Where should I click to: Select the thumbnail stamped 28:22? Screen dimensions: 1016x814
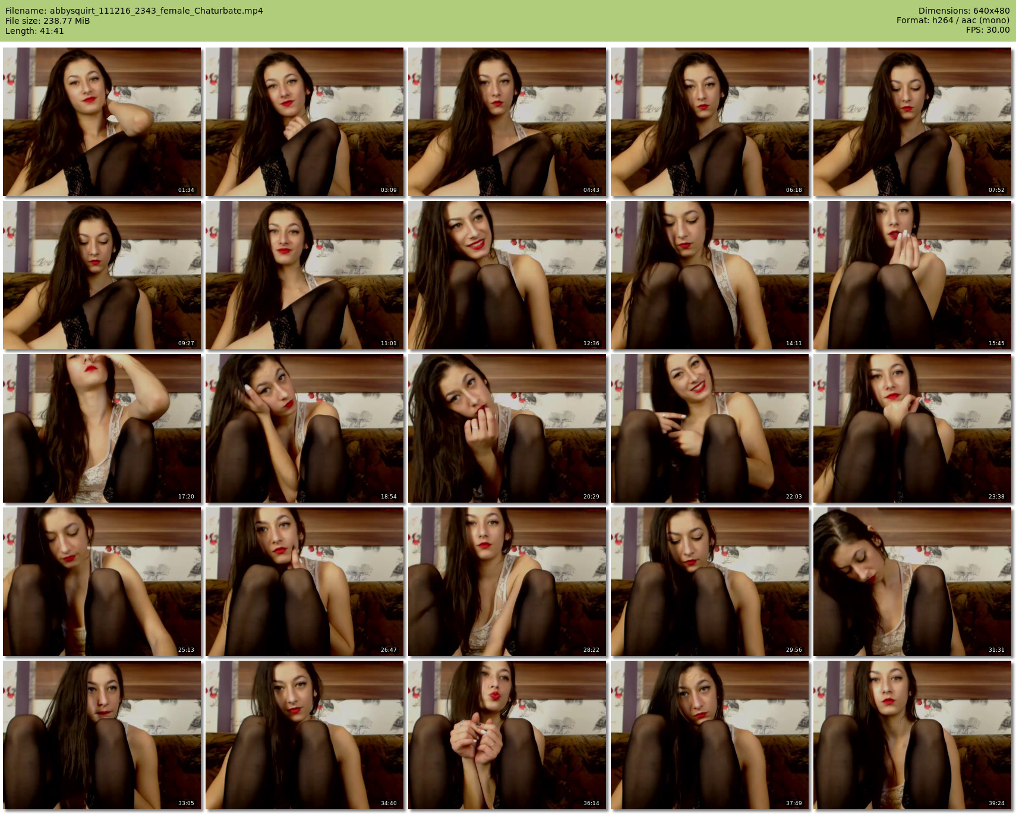click(x=507, y=582)
